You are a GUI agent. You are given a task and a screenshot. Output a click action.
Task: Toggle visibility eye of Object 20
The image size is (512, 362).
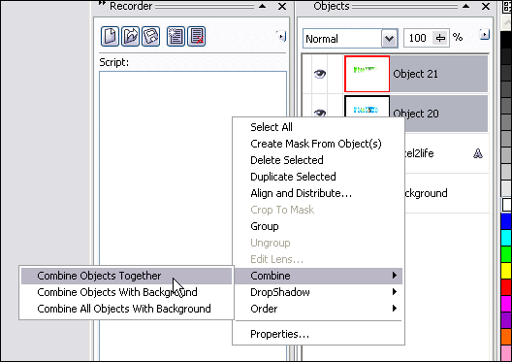point(320,112)
